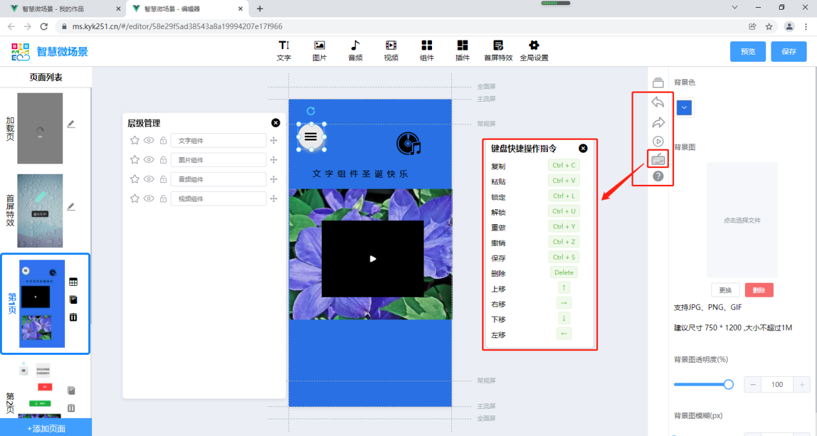The height and width of the screenshot is (436, 817).
Task: Toggle lock on the 图片组件 layer
Action: tap(163, 160)
